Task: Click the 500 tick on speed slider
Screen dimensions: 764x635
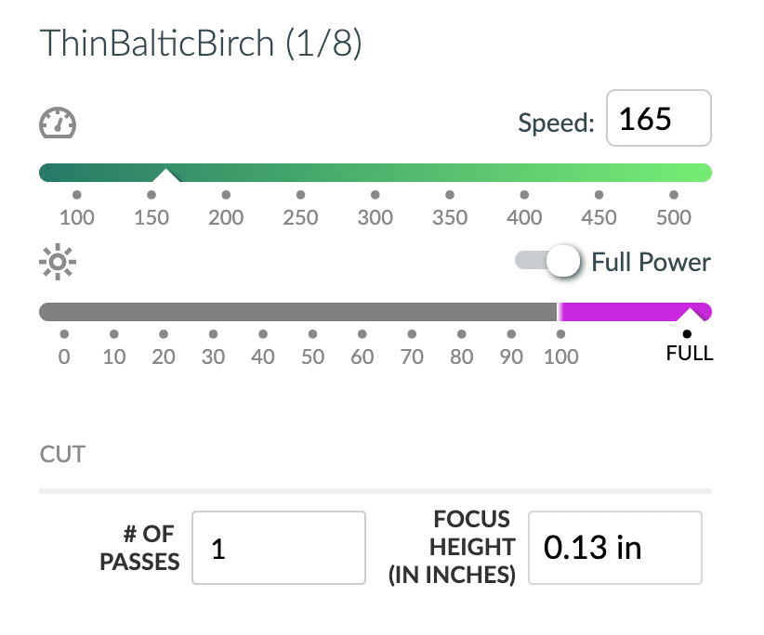Action: pyautogui.click(x=674, y=195)
